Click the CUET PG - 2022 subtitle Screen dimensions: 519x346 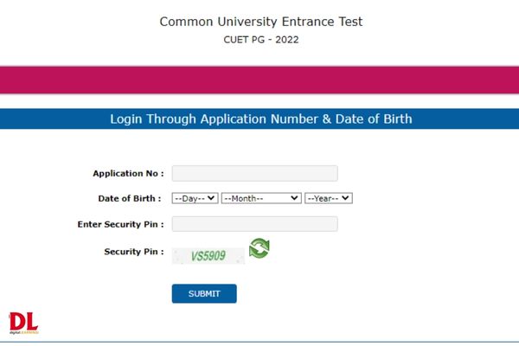[261, 40]
